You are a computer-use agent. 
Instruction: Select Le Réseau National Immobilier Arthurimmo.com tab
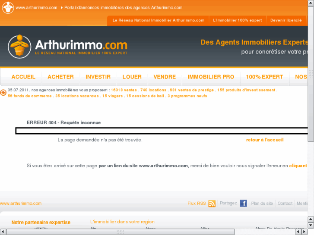pos(159,20)
